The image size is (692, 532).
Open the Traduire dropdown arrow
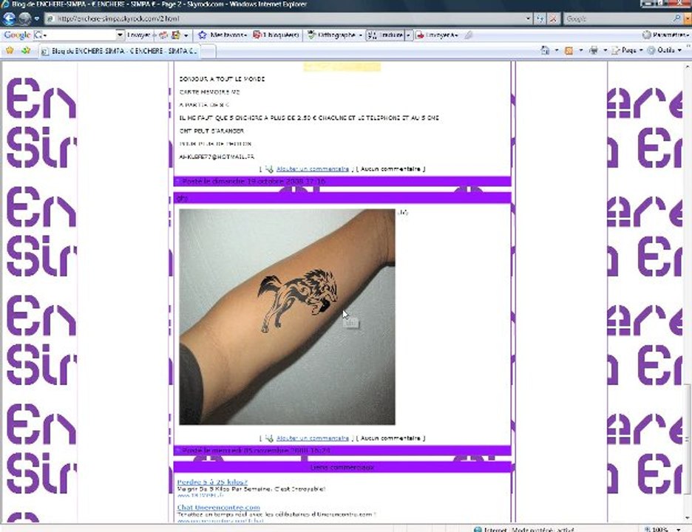tap(408, 35)
